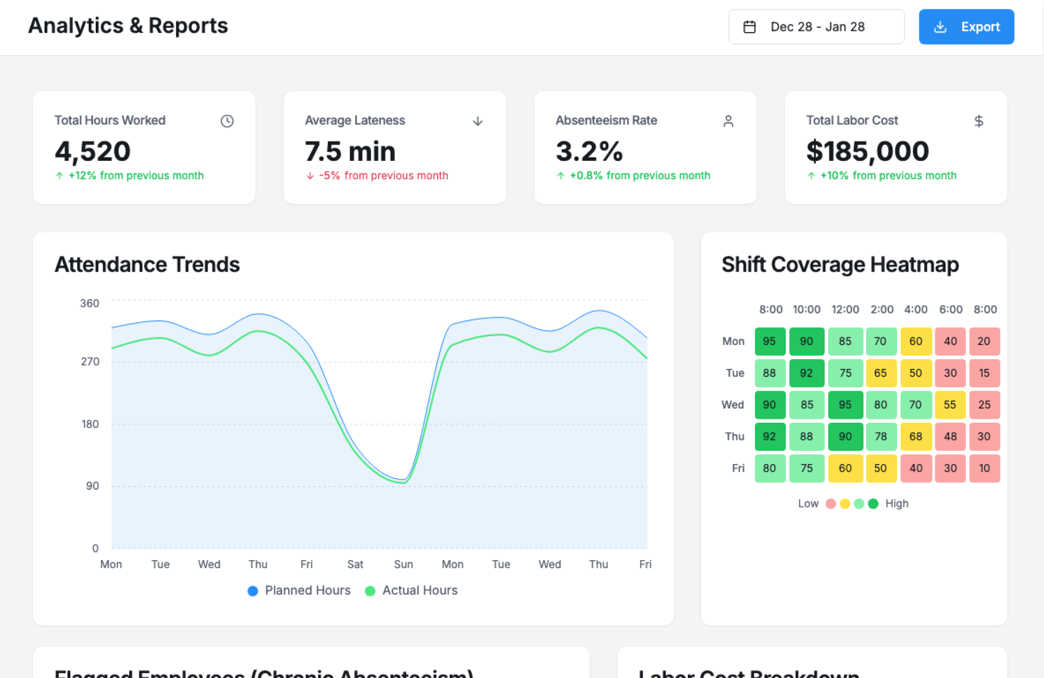Click the dark green High legend dot
The image size is (1044, 678).
[x=873, y=504]
